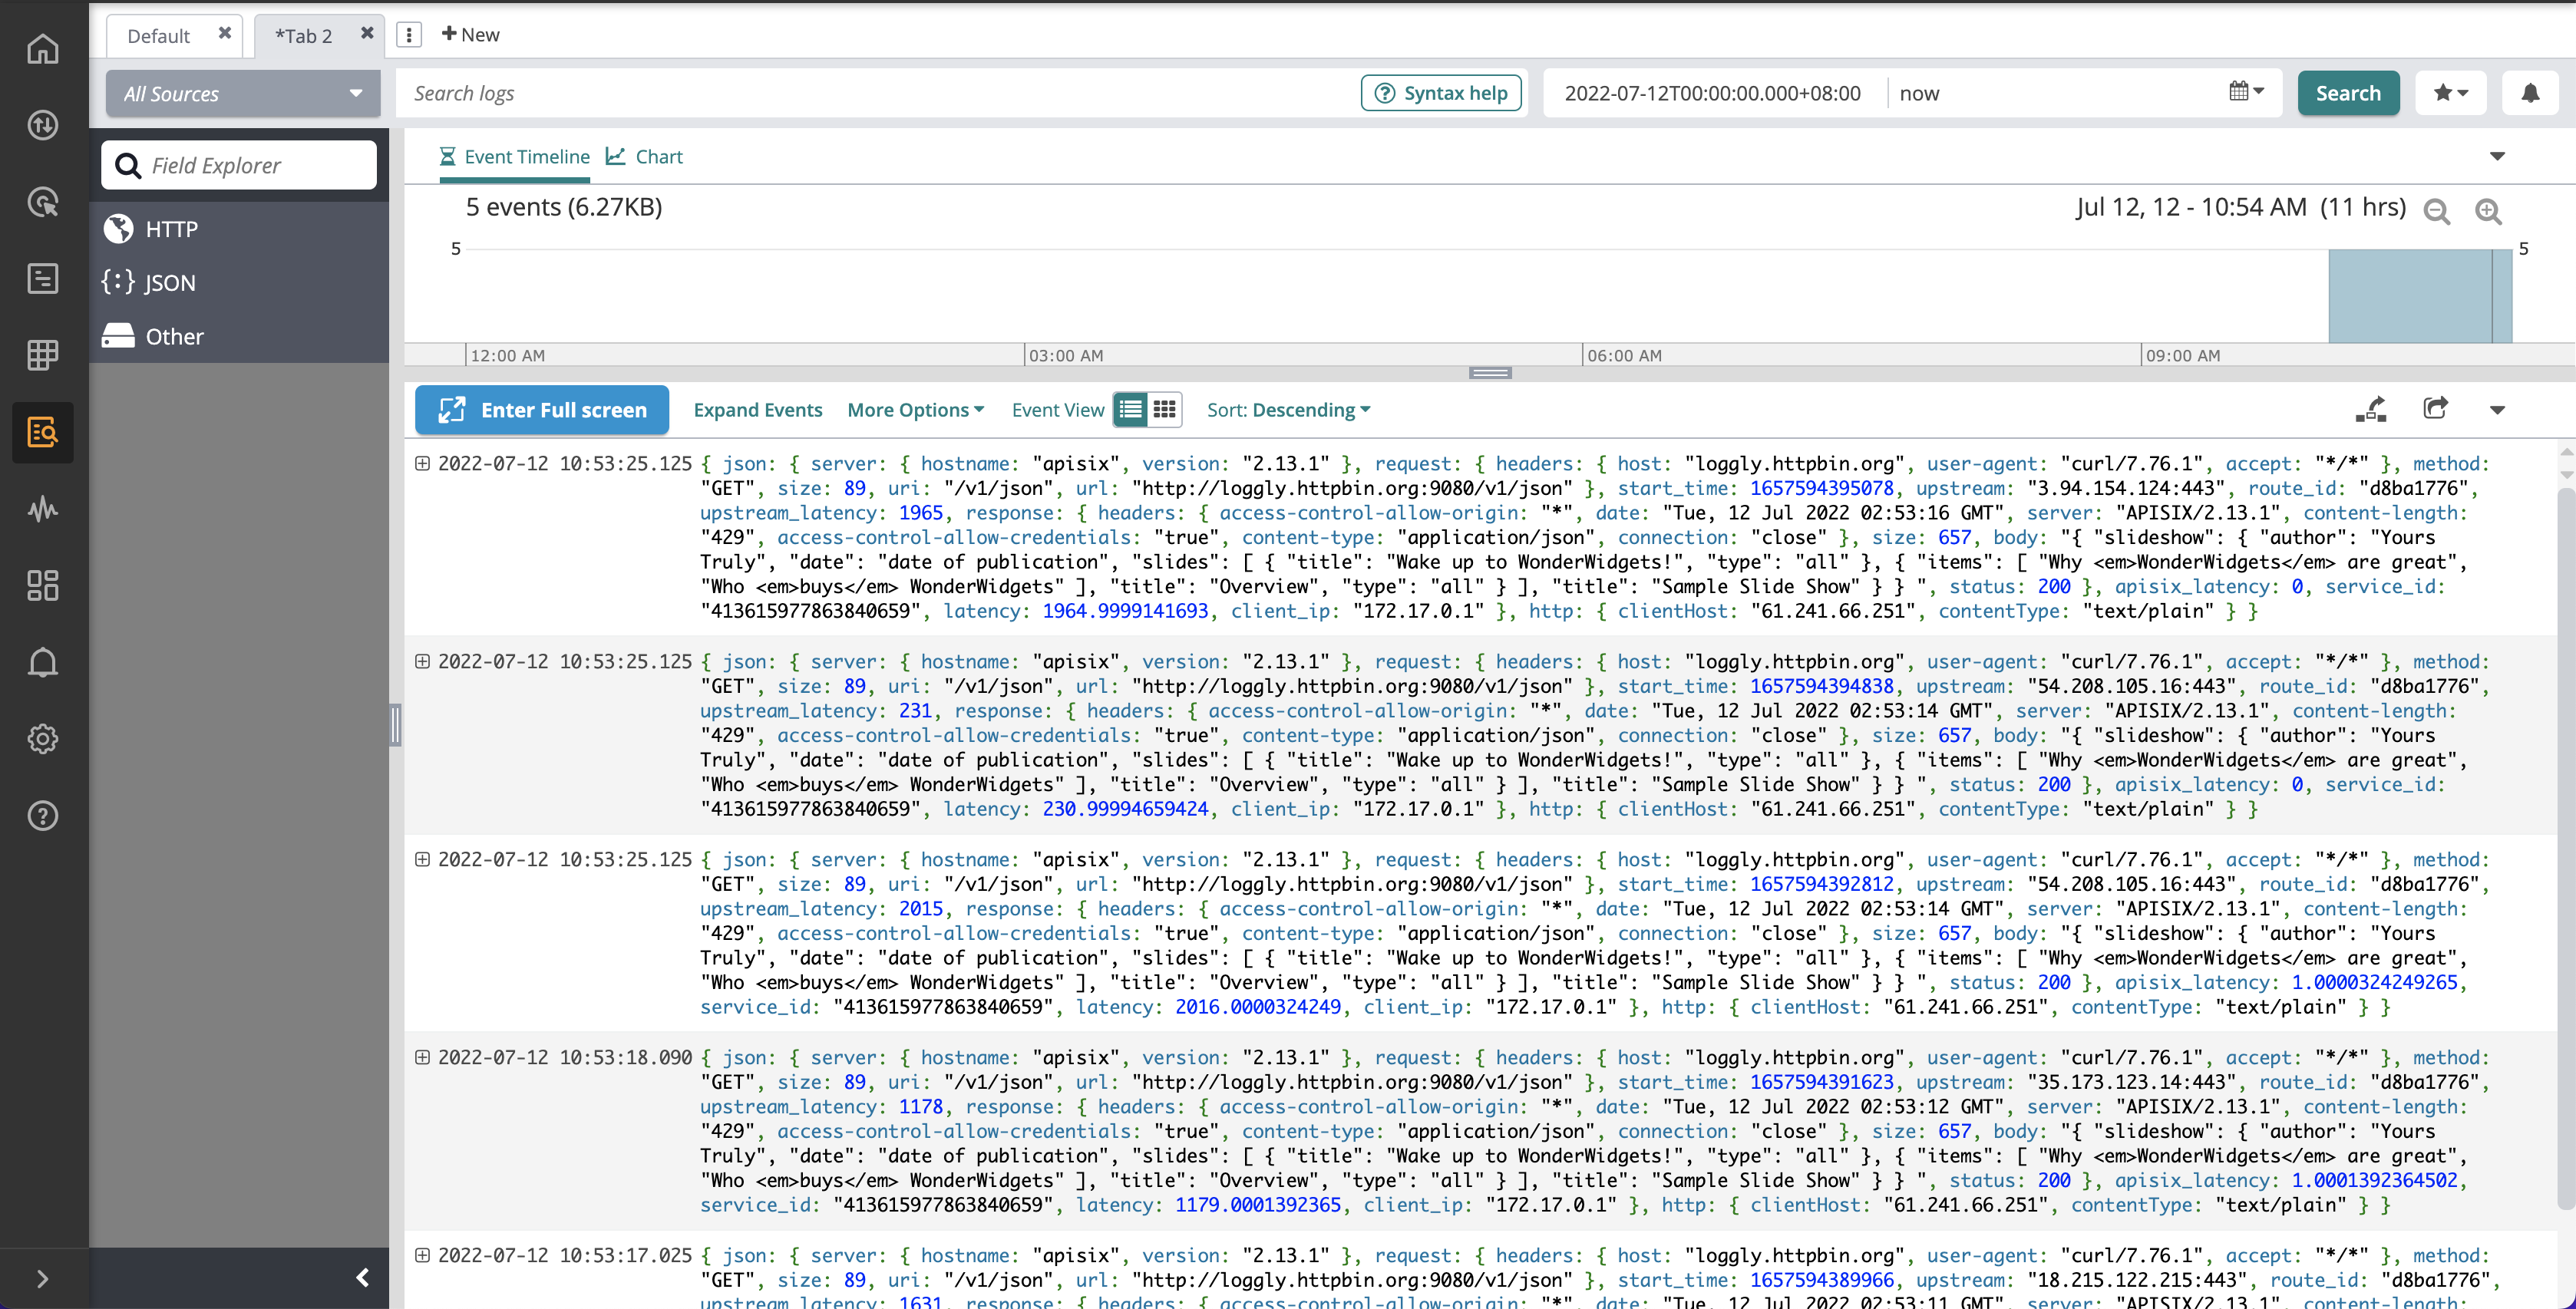Collapse the Field Explorer panel
This screenshot has width=2576, height=1309.
(x=363, y=1277)
